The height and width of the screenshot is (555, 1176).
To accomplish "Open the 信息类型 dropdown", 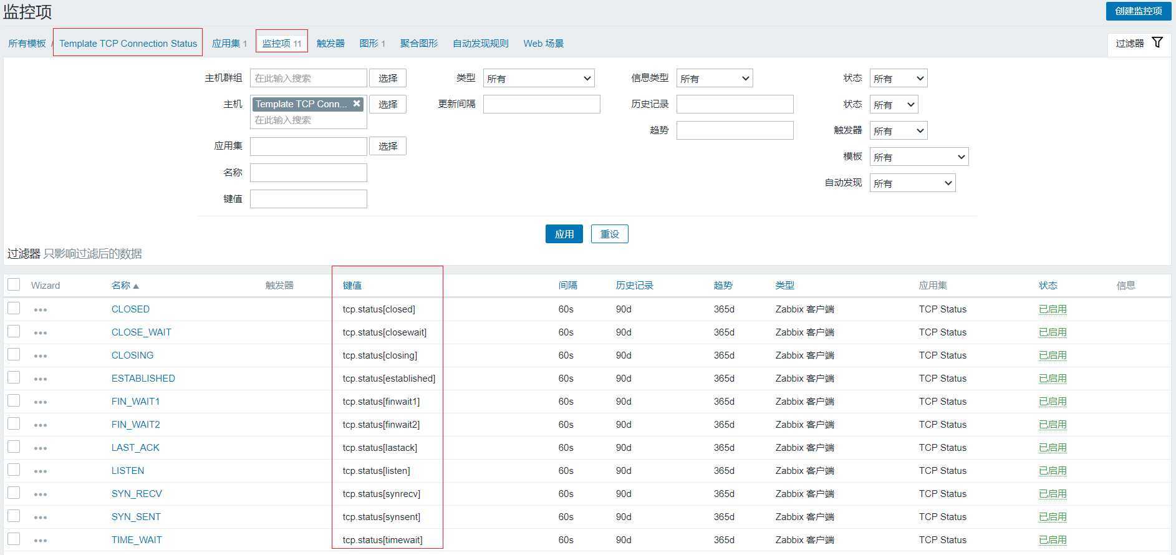I will (x=714, y=78).
